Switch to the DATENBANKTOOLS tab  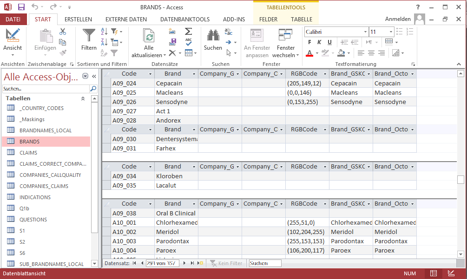pos(185,19)
